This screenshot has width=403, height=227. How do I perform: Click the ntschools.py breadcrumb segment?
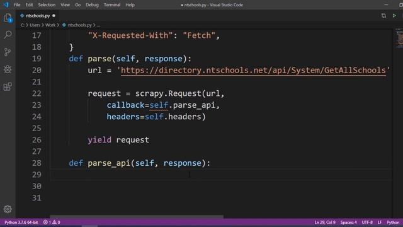(77, 25)
